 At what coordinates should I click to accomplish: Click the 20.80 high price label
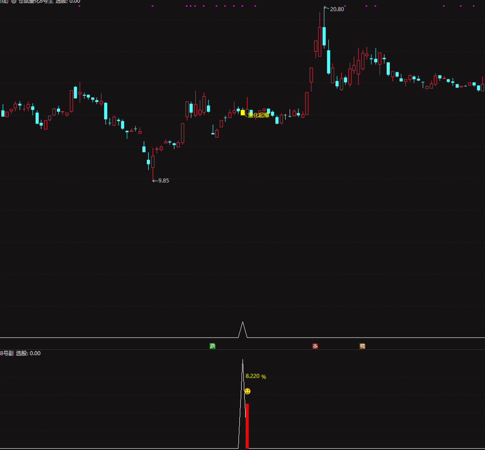click(337, 9)
